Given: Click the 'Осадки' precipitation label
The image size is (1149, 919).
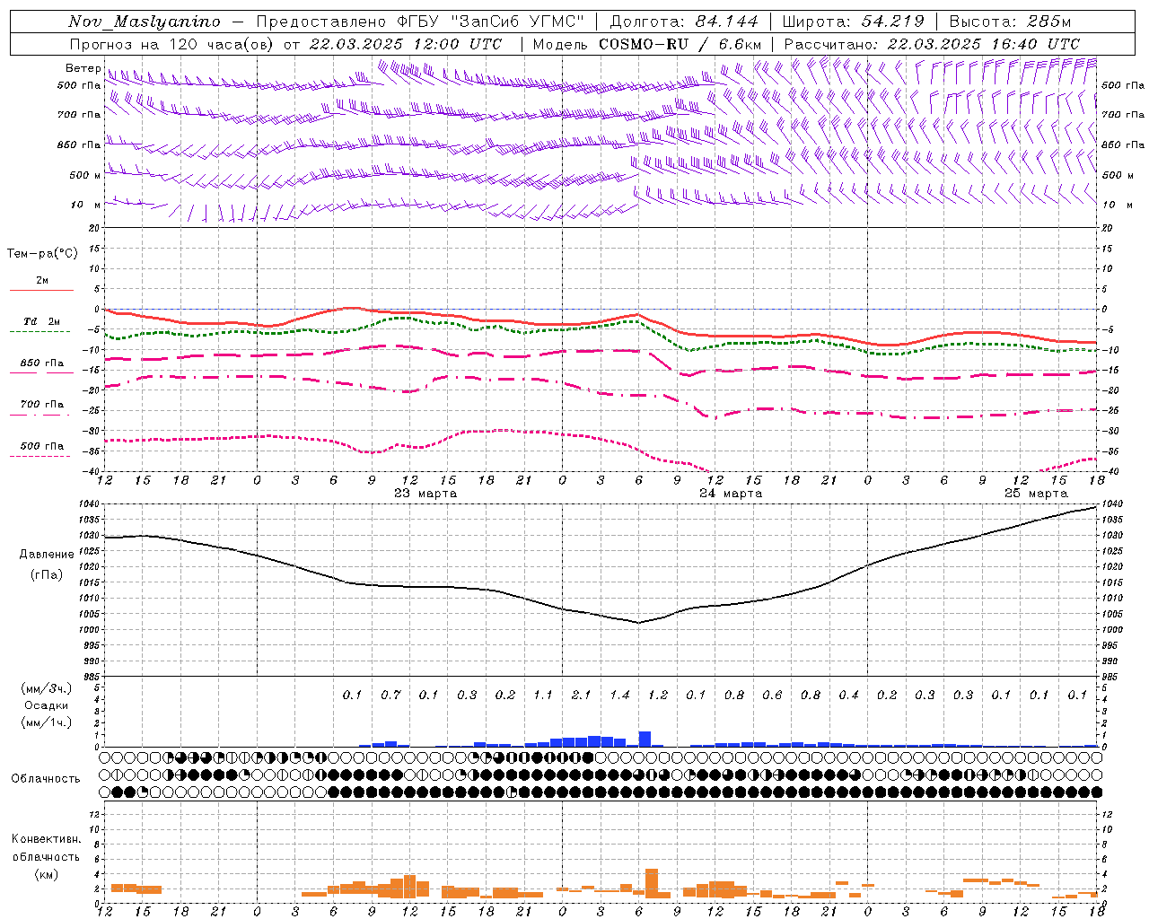Looking at the screenshot, I should point(47,705).
